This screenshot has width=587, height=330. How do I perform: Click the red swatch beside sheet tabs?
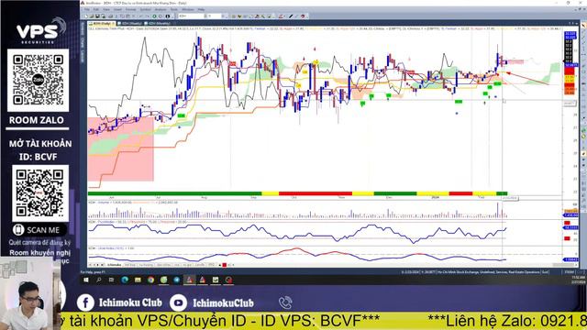[224, 265]
